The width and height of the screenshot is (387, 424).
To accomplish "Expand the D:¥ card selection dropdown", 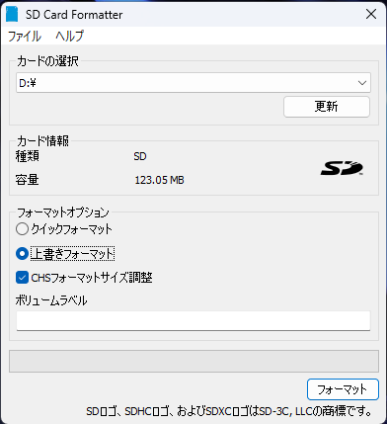I will 193,83.
